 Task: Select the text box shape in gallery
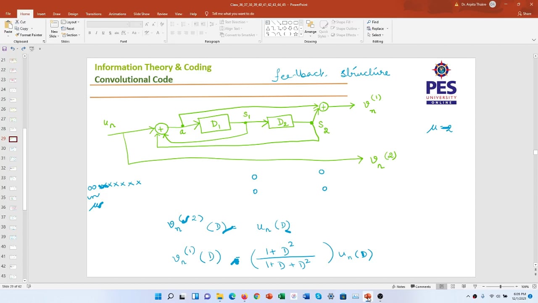(x=268, y=22)
